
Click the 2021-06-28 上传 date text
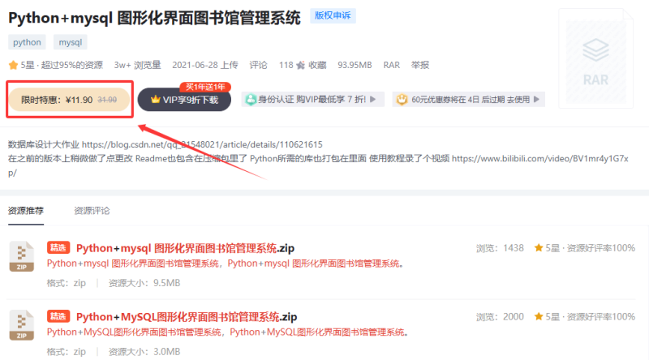[x=205, y=65]
